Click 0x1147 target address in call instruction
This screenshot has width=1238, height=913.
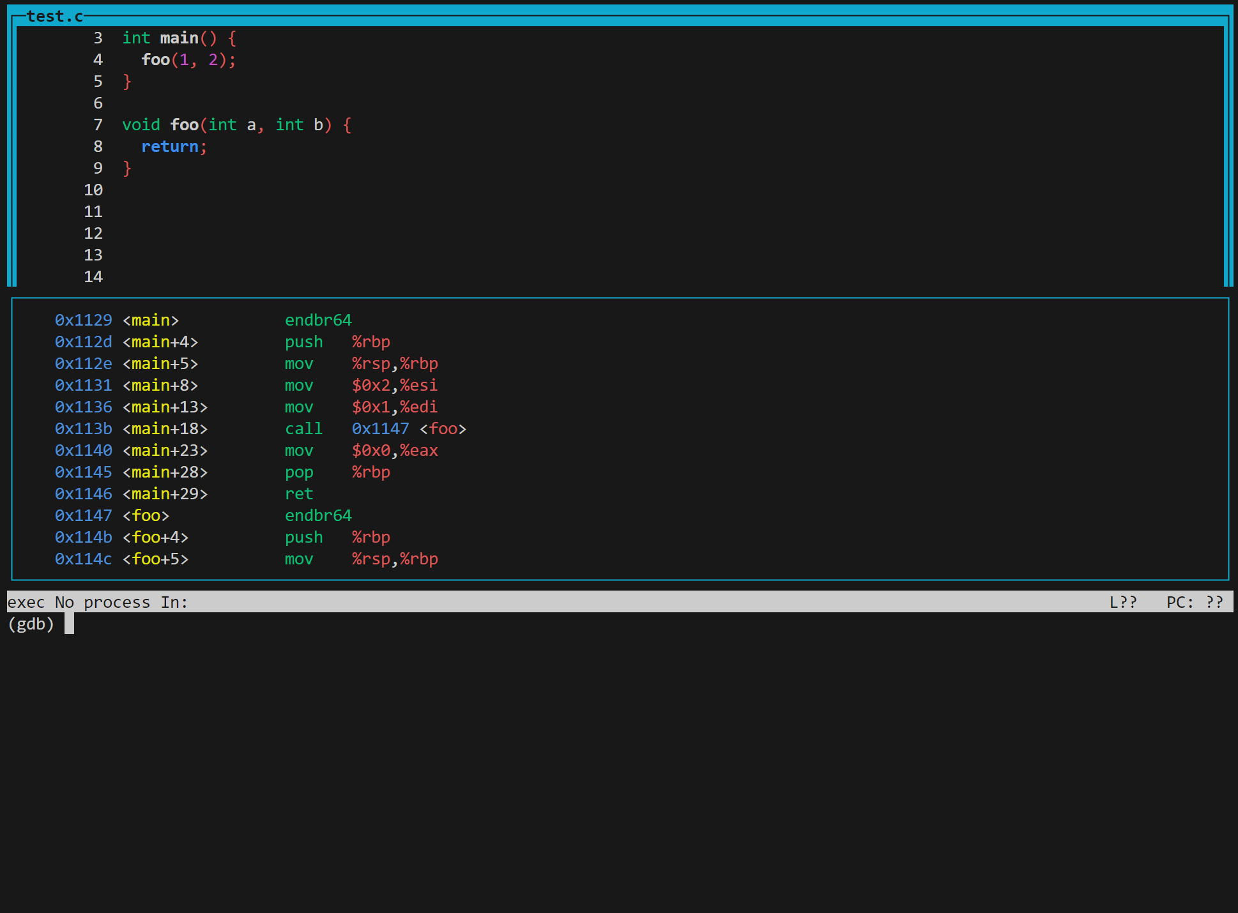coord(380,428)
